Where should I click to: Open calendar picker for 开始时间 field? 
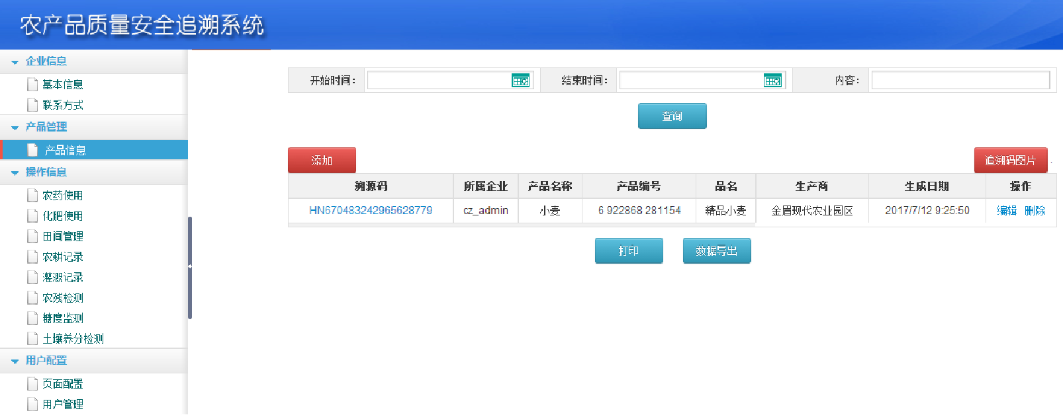520,81
